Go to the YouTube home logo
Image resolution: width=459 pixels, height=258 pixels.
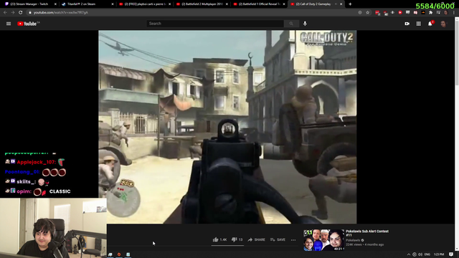point(29,24)
